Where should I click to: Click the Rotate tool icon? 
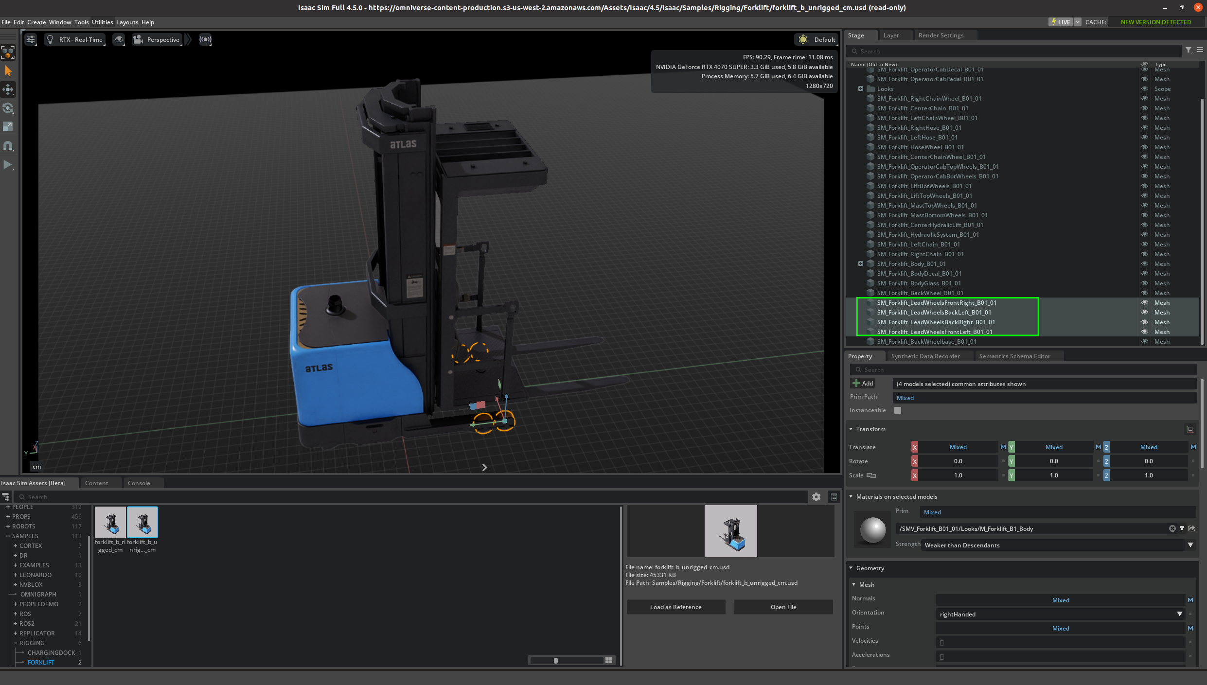click(x=8, y=108)
